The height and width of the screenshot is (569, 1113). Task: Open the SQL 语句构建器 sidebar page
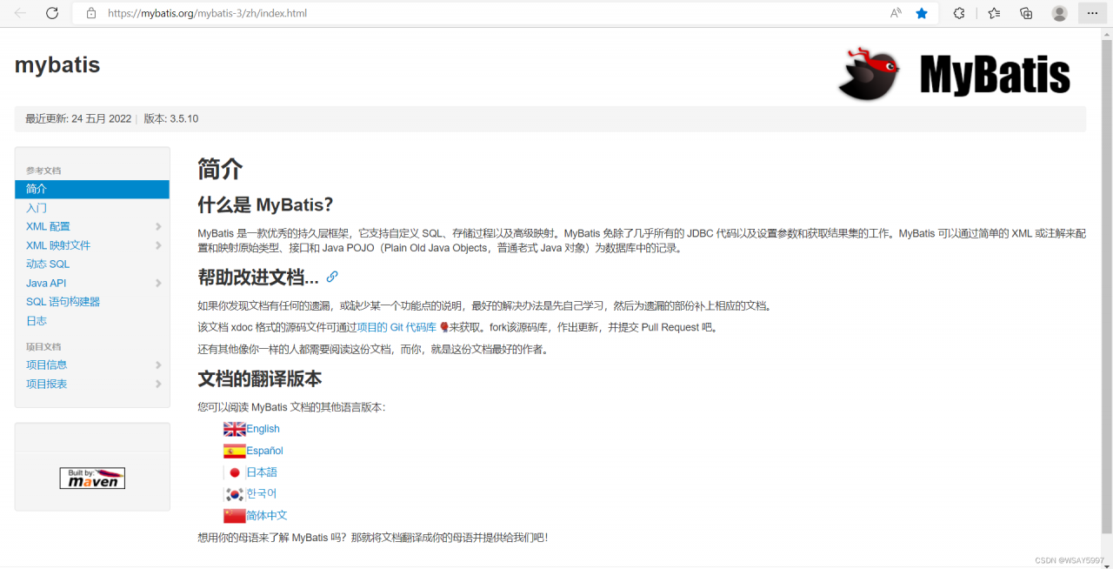(63, 302)
